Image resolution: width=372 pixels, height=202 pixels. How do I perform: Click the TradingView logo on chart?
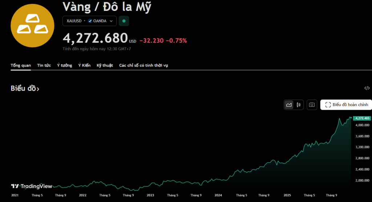pos(28,186)
